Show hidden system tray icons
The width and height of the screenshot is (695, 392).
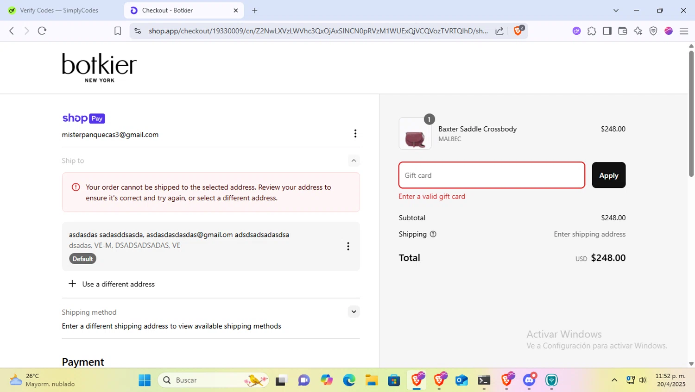[x=614, y=380]
